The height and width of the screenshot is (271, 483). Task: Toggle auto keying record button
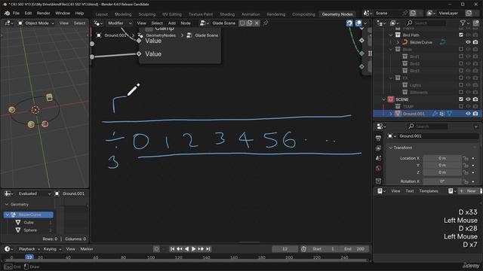156,249
